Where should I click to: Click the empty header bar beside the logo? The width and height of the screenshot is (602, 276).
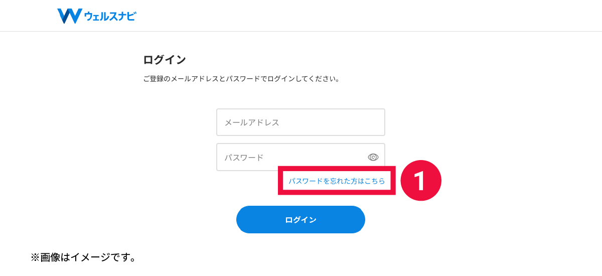pyautogui.click(x=351, y=16)
